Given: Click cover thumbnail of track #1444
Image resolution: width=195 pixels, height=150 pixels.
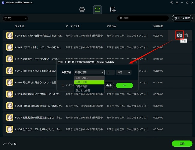Looking at the screenshot, I should (x=10, y=35).
